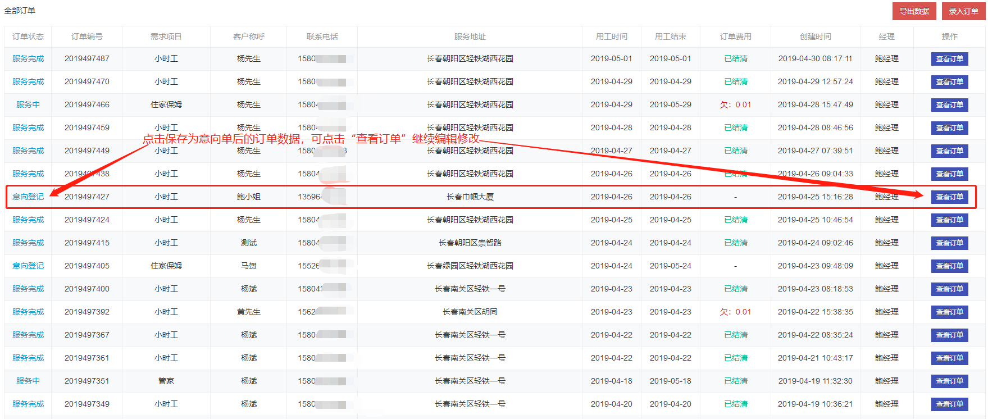Image resolution: width=988 pixels, height=419 pixels.
Task: Open 查看订单 for order 2019497449
Action: point(949,151)
